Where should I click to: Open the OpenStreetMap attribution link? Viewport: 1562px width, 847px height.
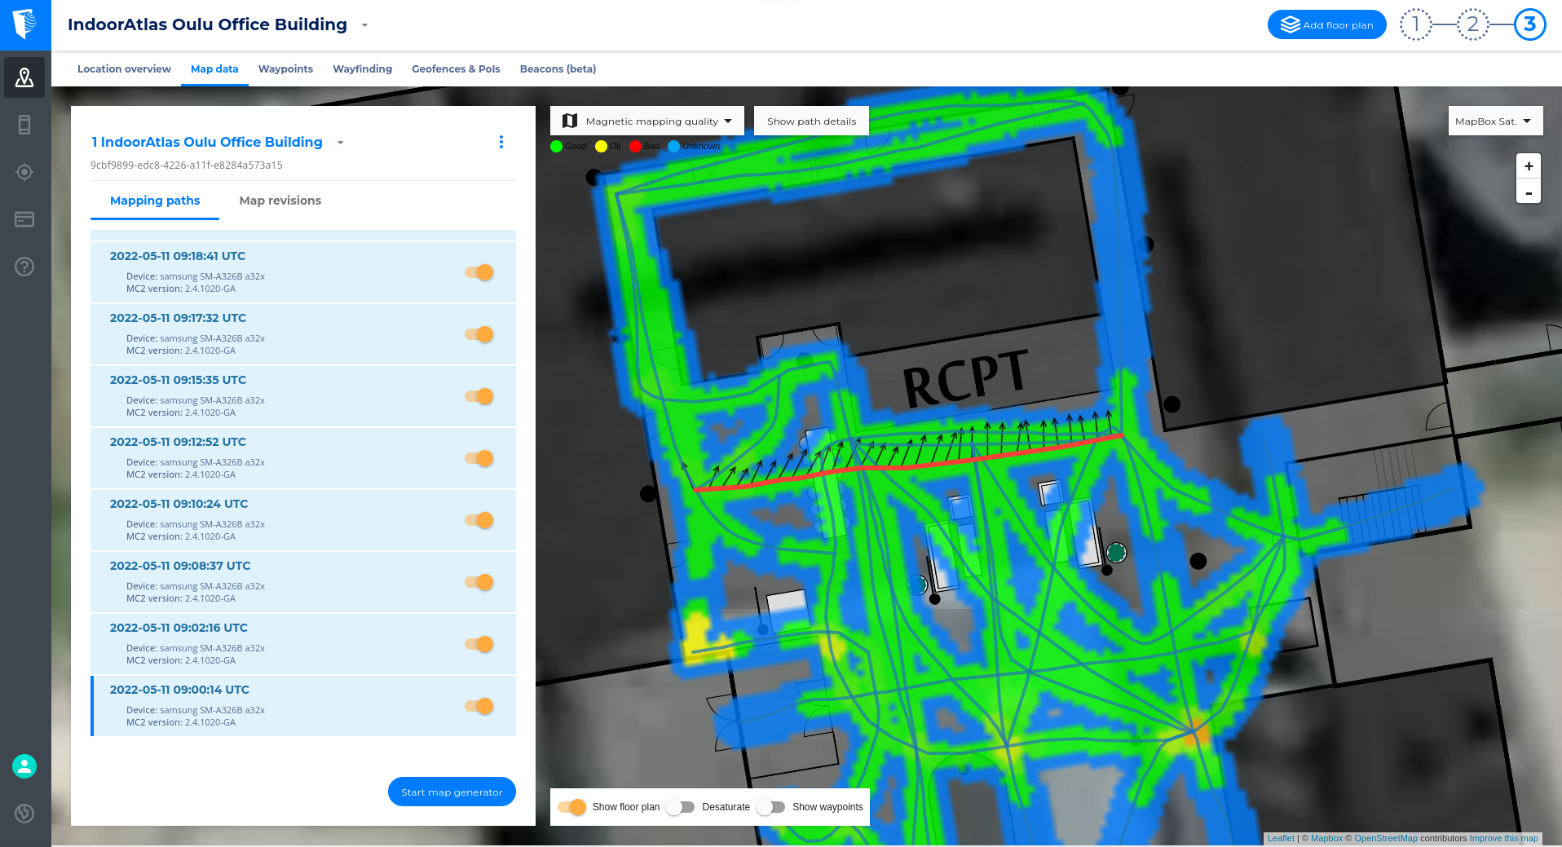tap(1386, 838)
